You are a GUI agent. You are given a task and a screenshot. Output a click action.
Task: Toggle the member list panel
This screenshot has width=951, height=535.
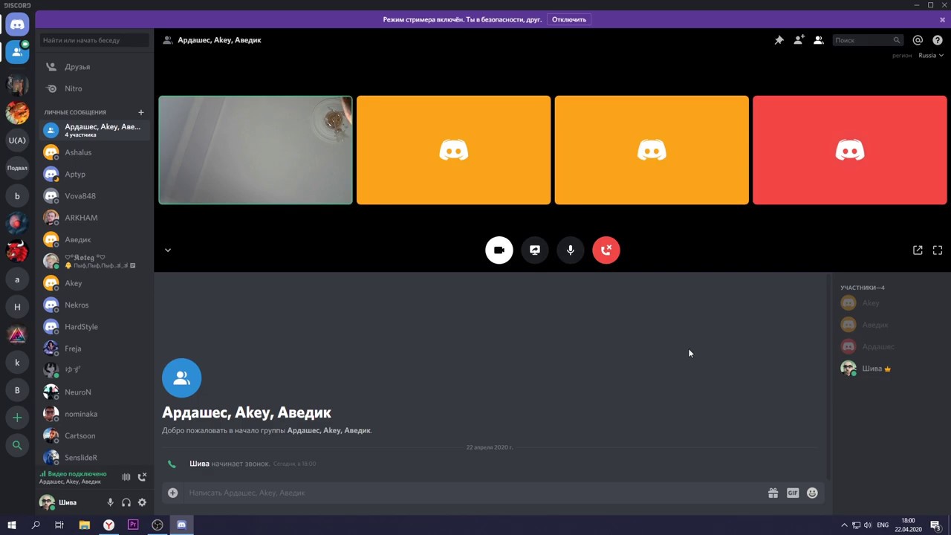(819, 40)
